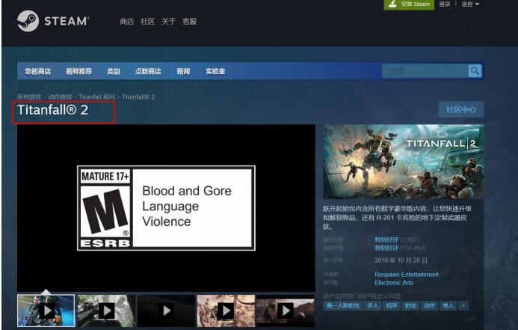Open the Electronic Arts publisher link
The height and width of the screenshot is (330, 518).
click(x=394, y=283)
